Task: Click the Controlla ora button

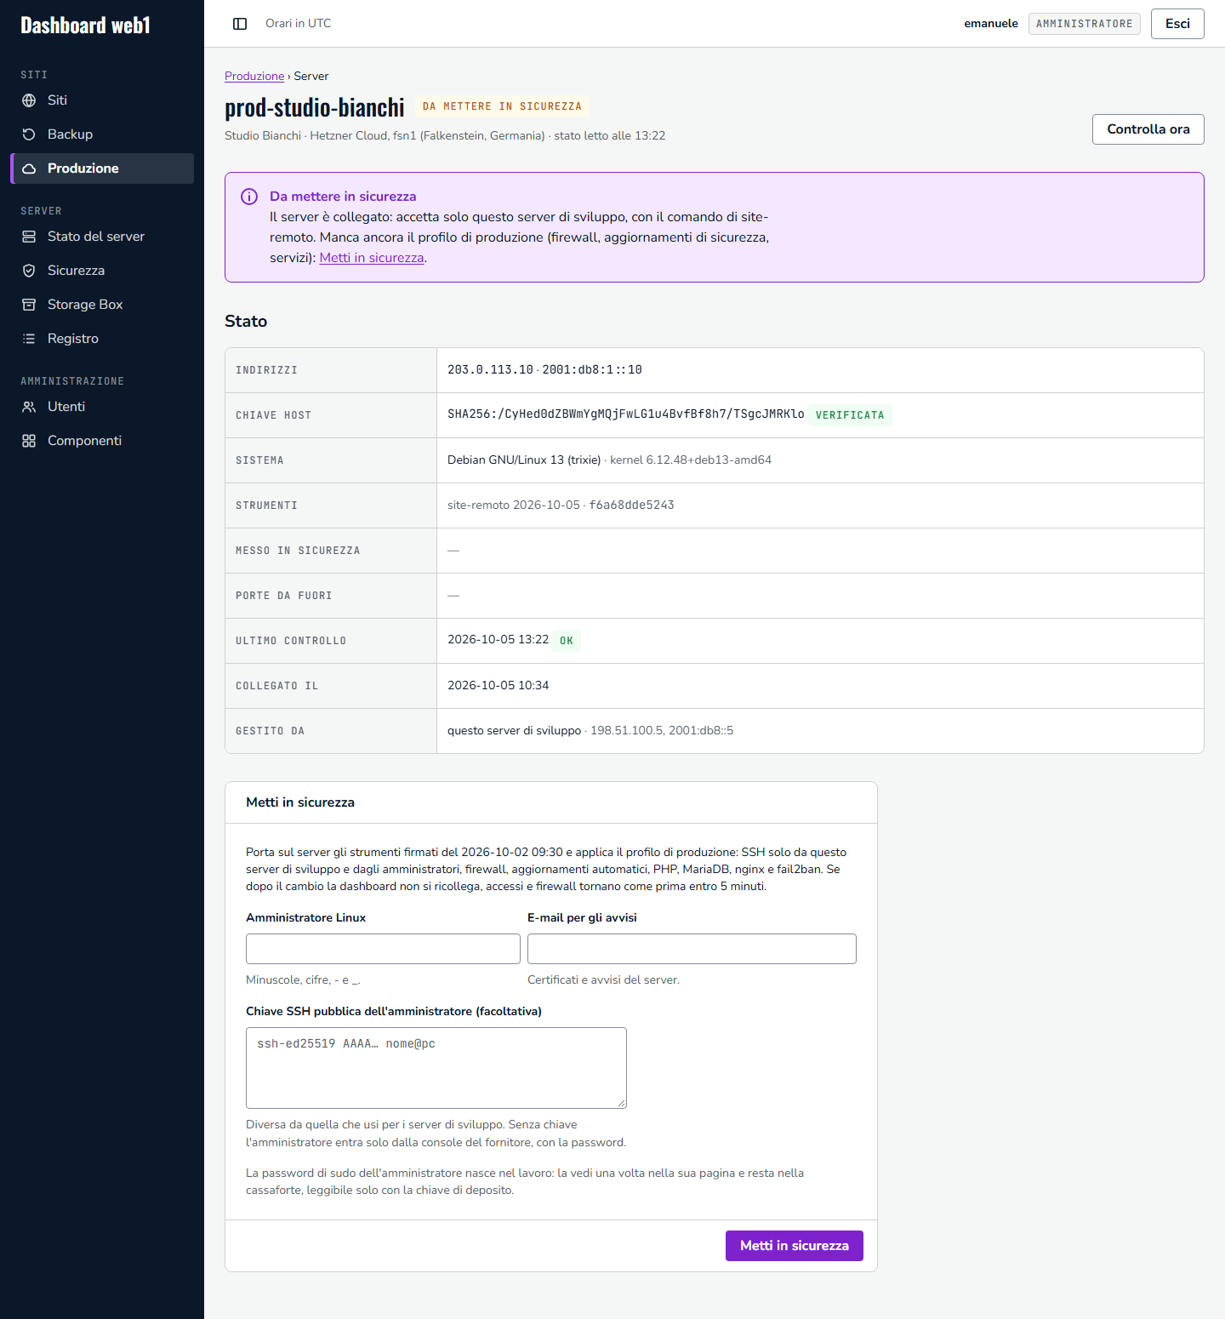Action: (1148, 129)
